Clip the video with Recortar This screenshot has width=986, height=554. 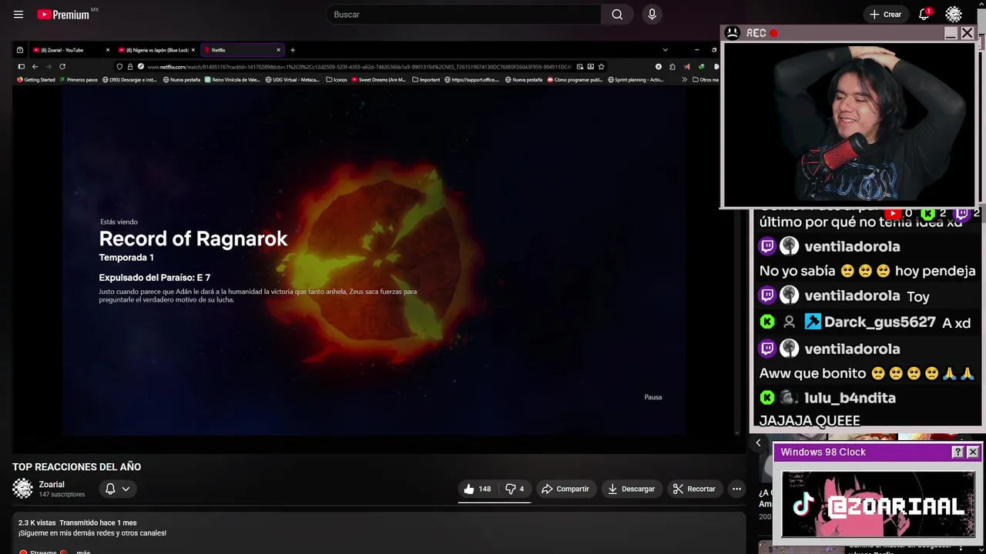(694, 489)
